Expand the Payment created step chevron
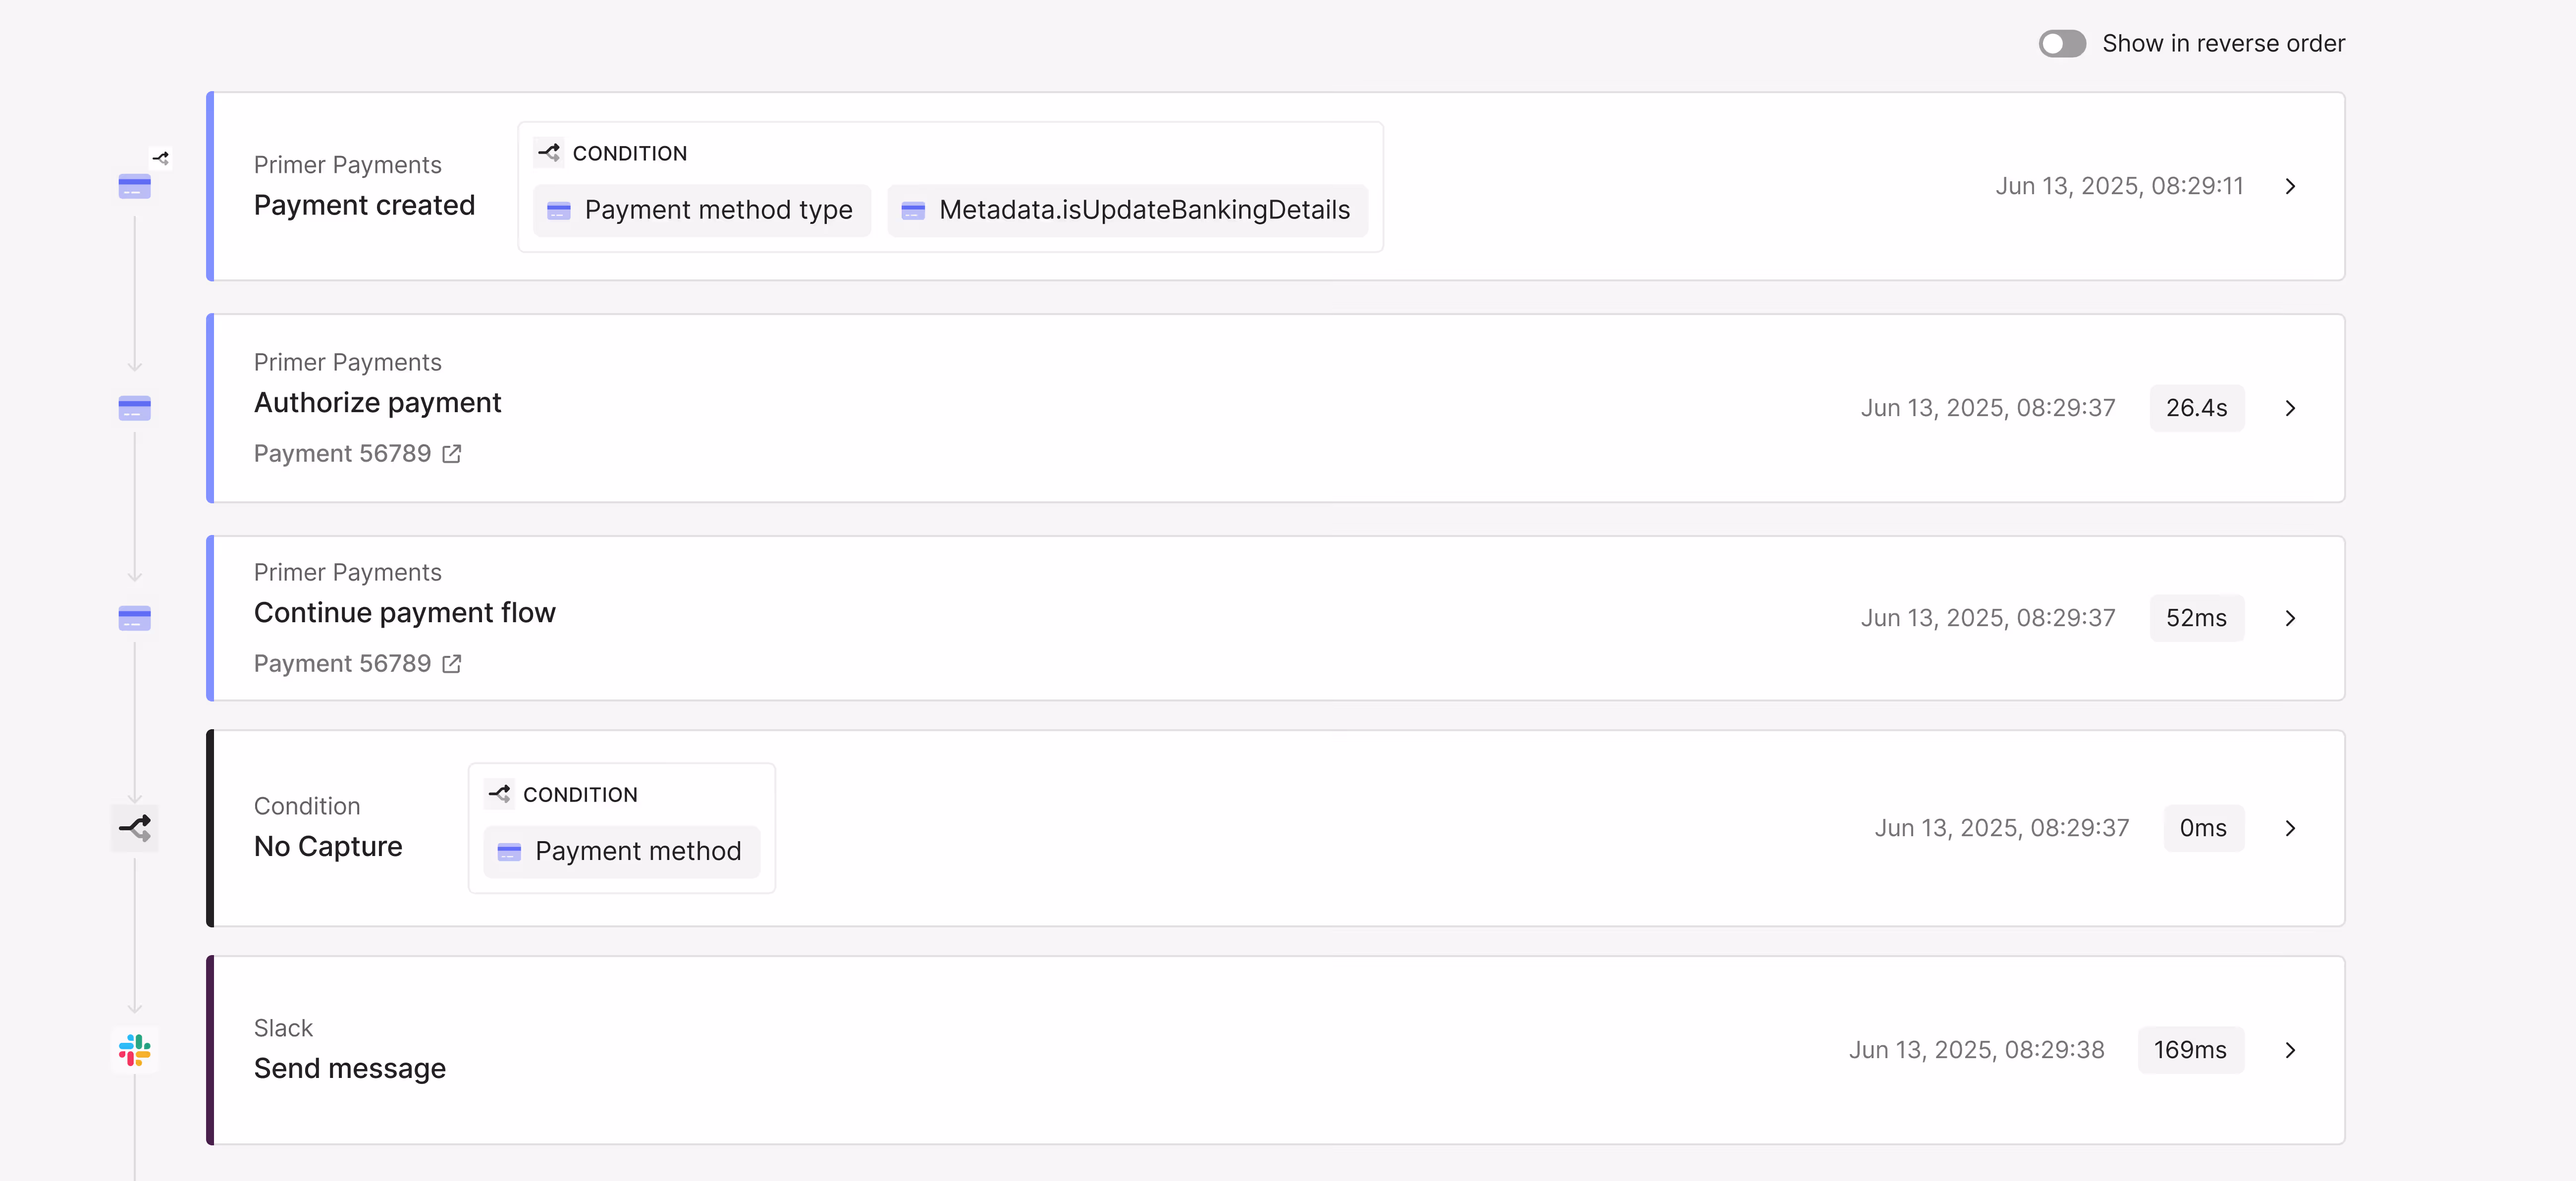2576x1181 pixels. click(2290, 187)
